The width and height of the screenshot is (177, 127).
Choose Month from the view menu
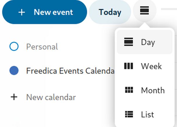pos(153,90)
